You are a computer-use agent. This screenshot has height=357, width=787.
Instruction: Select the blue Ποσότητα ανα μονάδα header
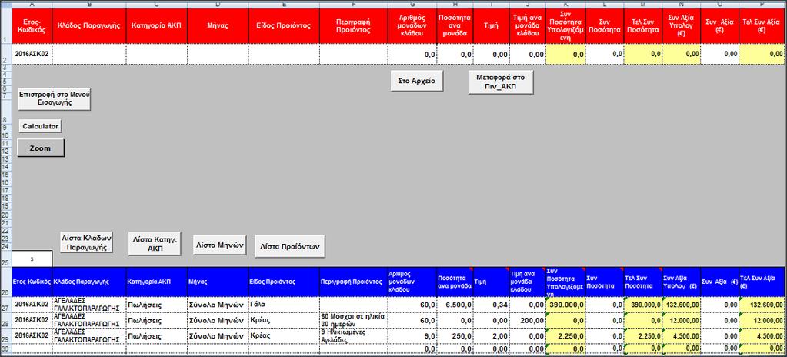tap(454, 282)
